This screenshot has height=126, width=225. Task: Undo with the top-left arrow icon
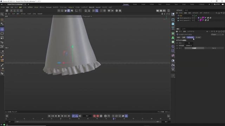pos(2,5)
